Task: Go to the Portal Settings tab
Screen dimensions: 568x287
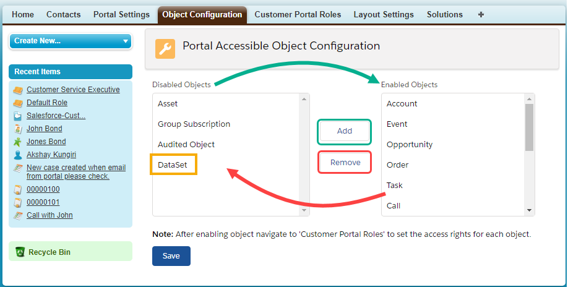Action: tap(121, 14)
